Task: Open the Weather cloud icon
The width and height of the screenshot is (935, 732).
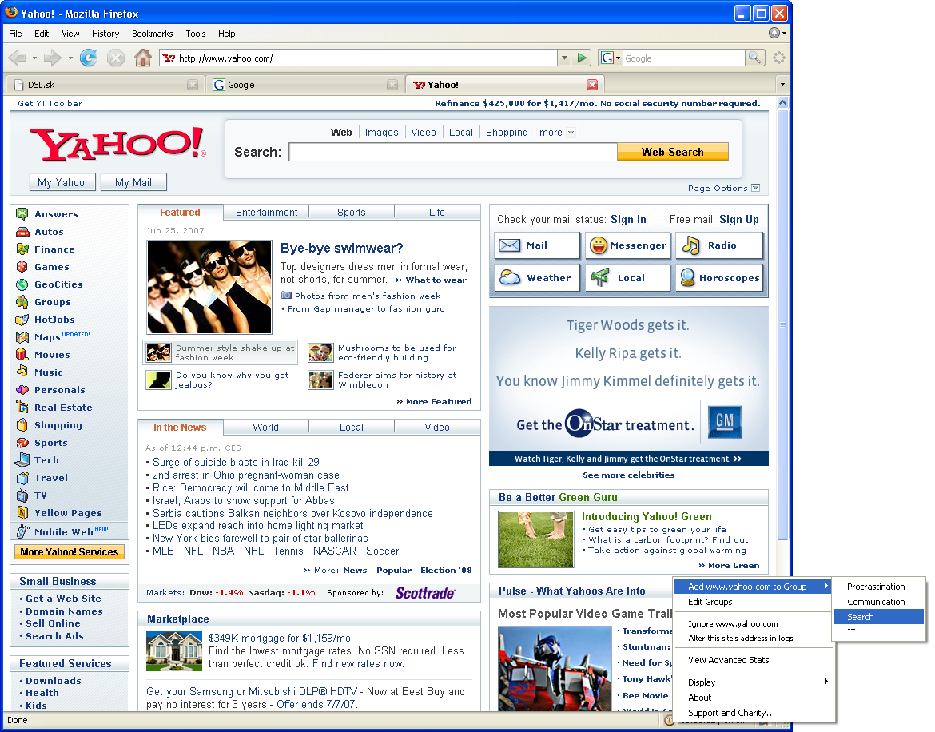Action: [510, 278]
